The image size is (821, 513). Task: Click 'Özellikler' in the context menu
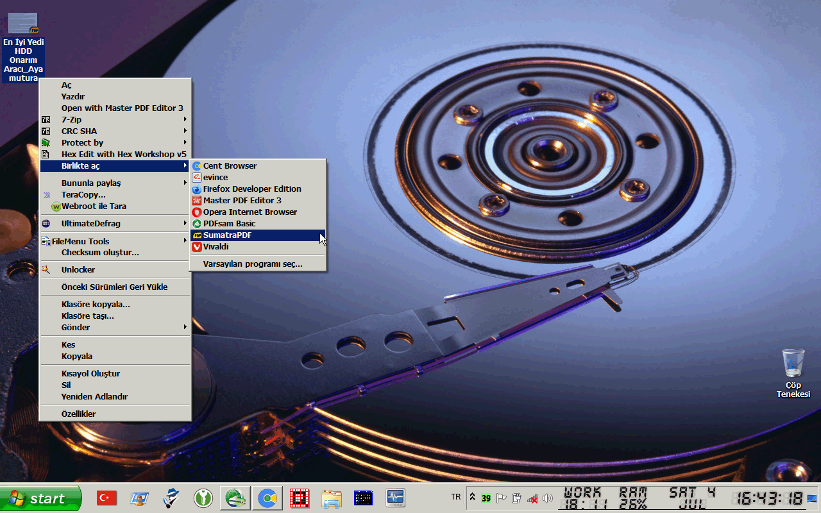click(115, 414)
